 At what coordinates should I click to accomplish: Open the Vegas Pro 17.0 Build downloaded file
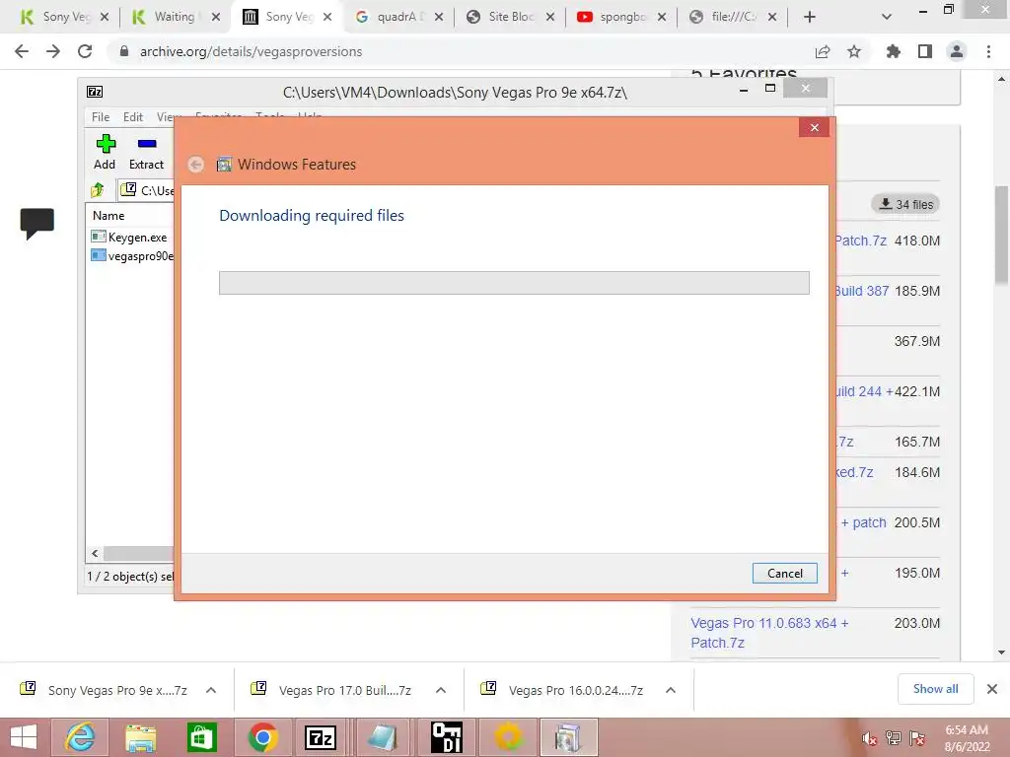click(333, 690)
